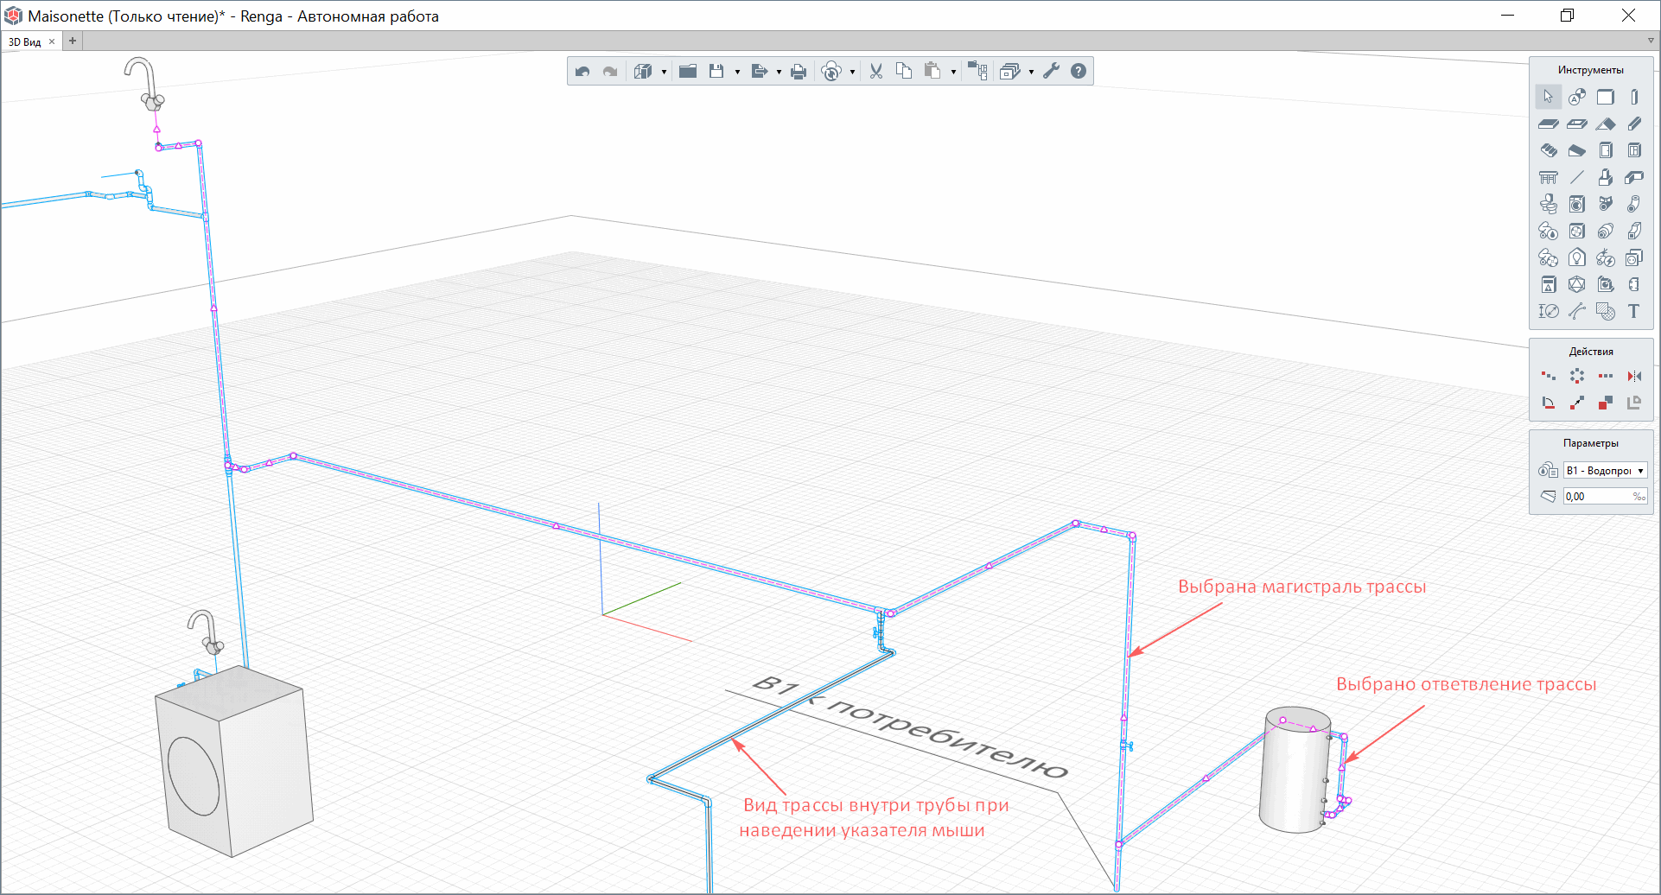
Task: Expand the stacked windows dropdown arrow
Action: point(1031,72)
